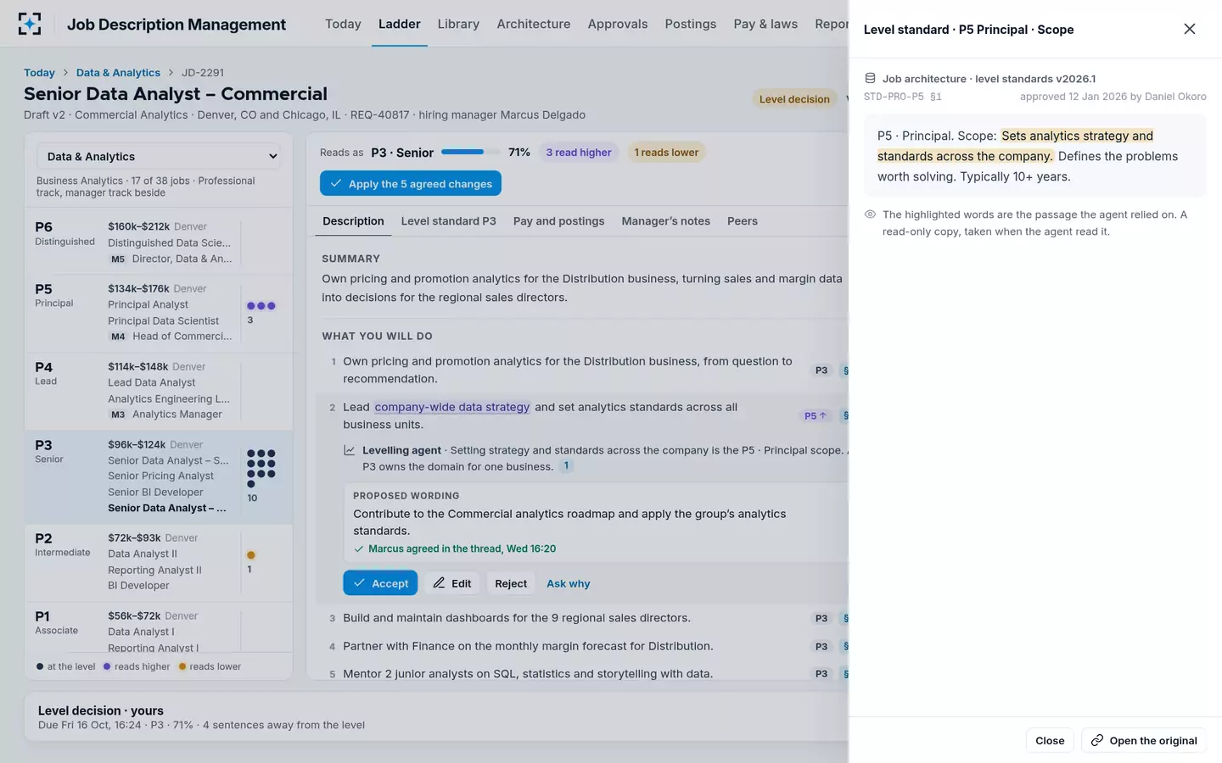Select Lead Data Analyst in the P4 row
The height and width of the screenshot is (763, 1222).
click(152, 383)
